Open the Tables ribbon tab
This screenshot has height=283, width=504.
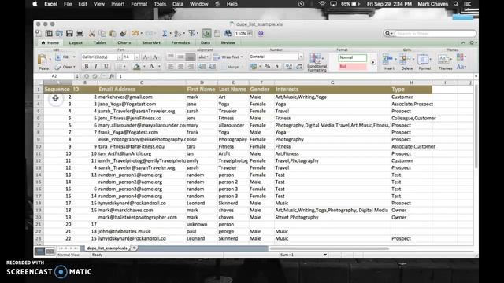point(100,42)
